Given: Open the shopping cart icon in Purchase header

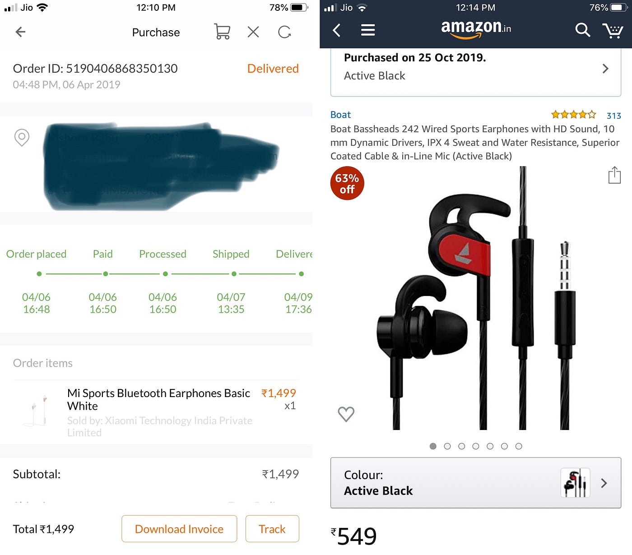Looking at the screenshot, I should (x=222, y=32).
